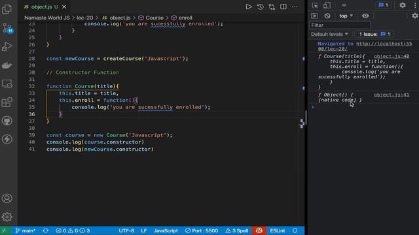Open the Accounts menu

(x=7, y=198)
